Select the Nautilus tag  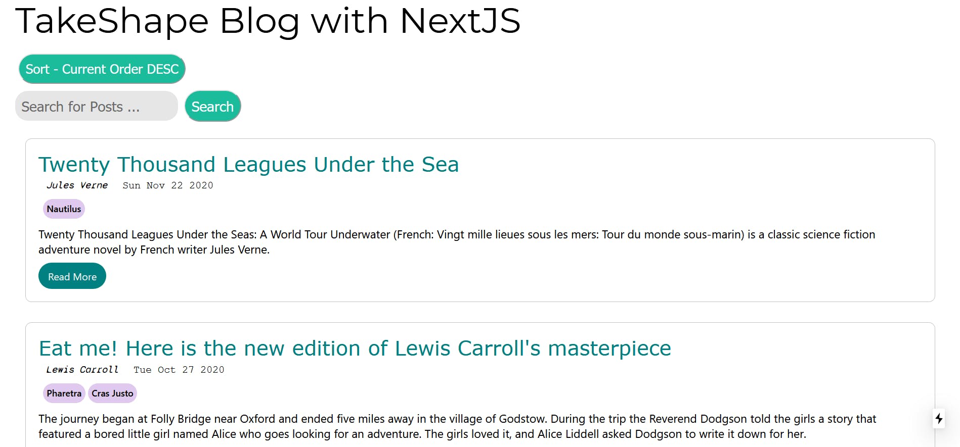[x=64, y=209]
